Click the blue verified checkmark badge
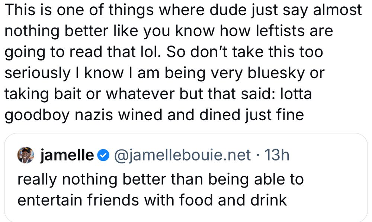The image size is (372, 222). coord(103,155)
